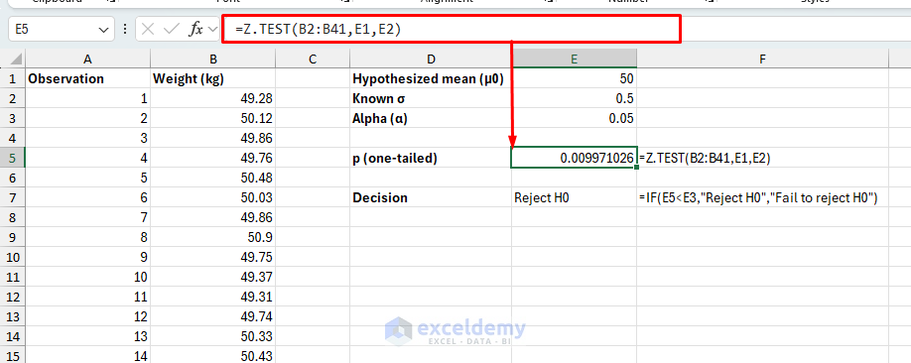
Task: Select row 15 header
Action: tap(13, 356)
